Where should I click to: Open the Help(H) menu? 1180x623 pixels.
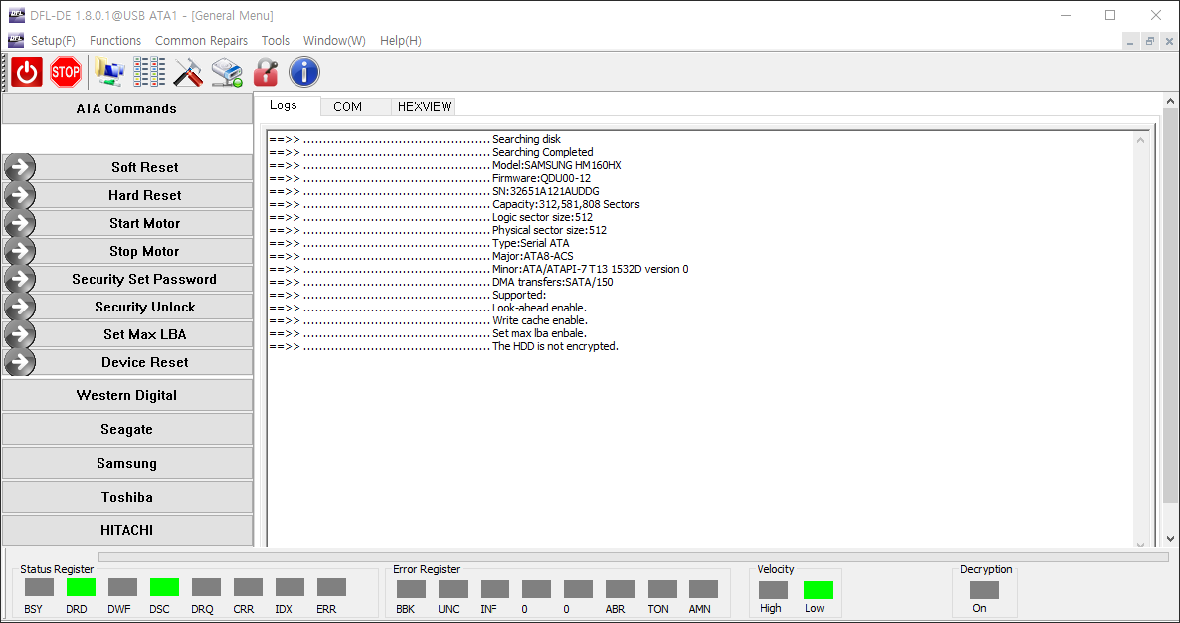click(400, 41)
